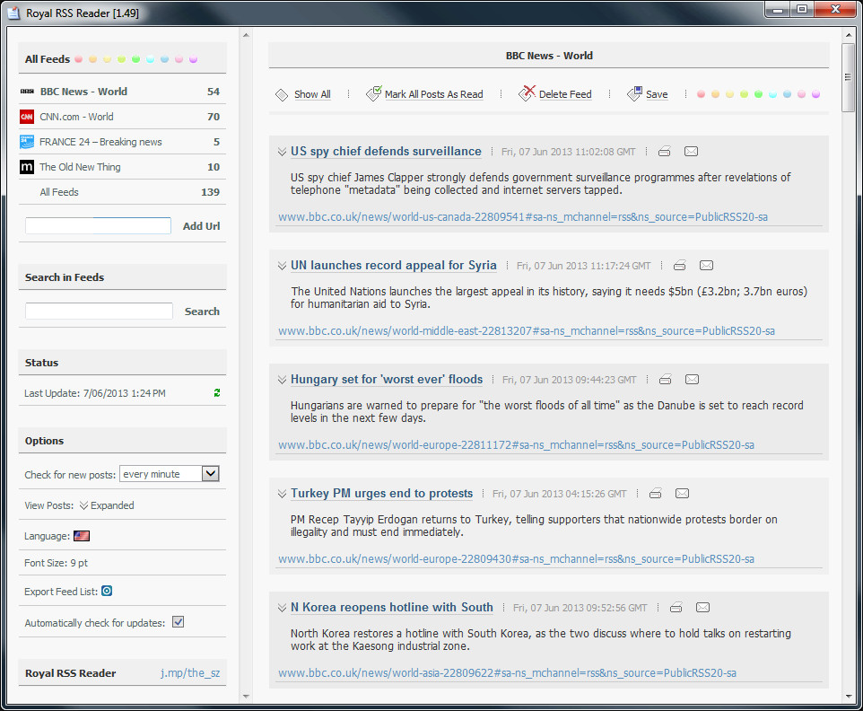Email the 'US spy chief defends surveillance' post
The image size is (863, 711).
[x=691, y=152]
